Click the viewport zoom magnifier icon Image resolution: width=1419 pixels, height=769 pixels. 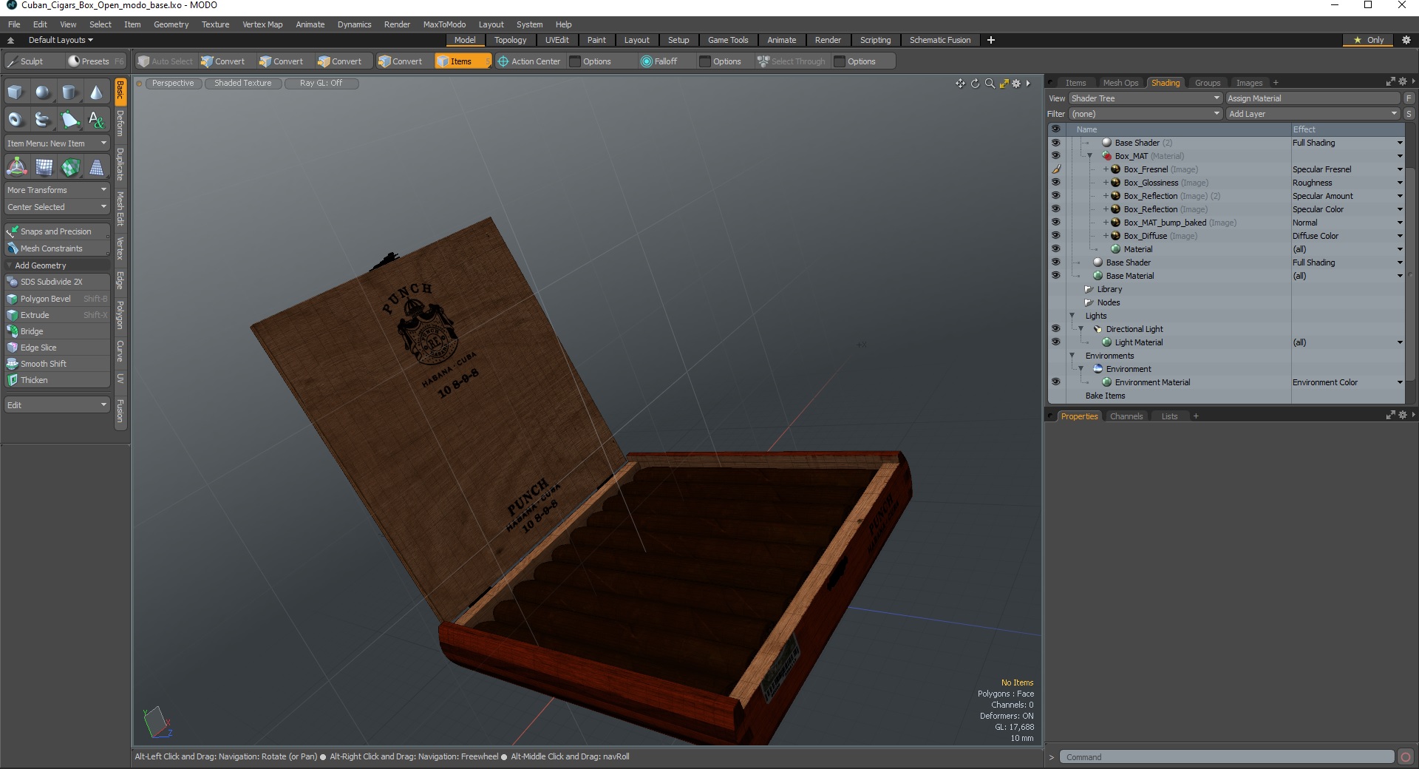(990, 84)
